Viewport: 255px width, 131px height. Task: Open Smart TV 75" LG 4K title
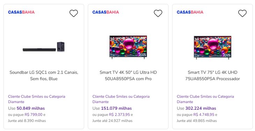point(212,76)
